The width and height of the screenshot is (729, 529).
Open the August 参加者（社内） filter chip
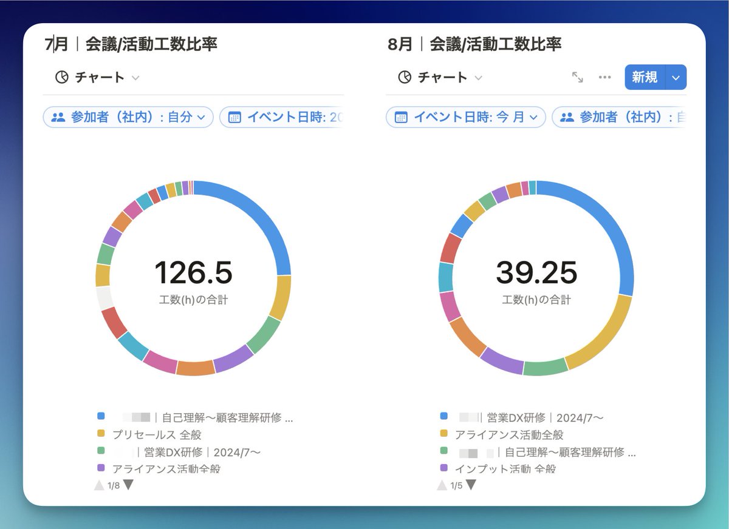620,117
